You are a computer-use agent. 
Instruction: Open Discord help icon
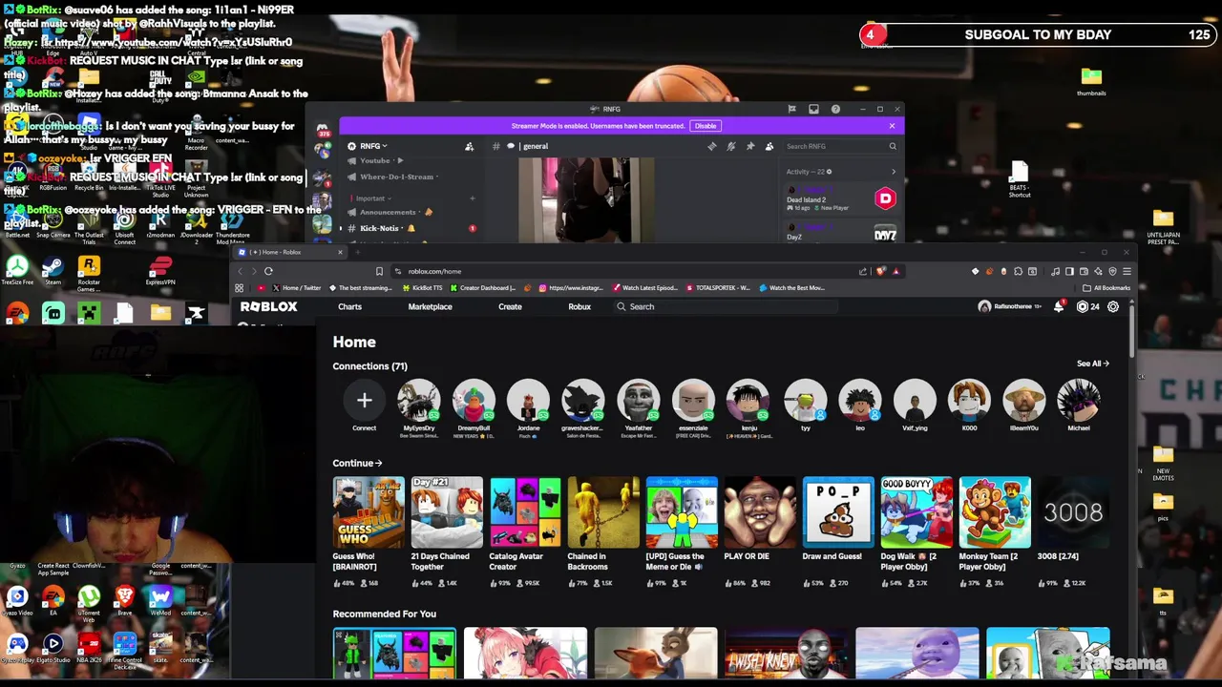[x=835, y=109]
